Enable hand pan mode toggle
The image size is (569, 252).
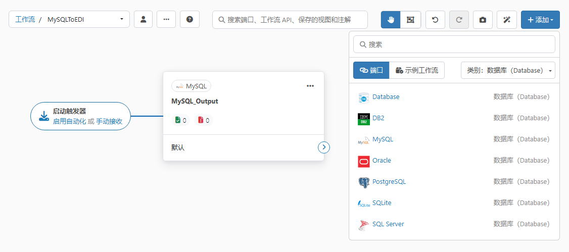[391, 20]
